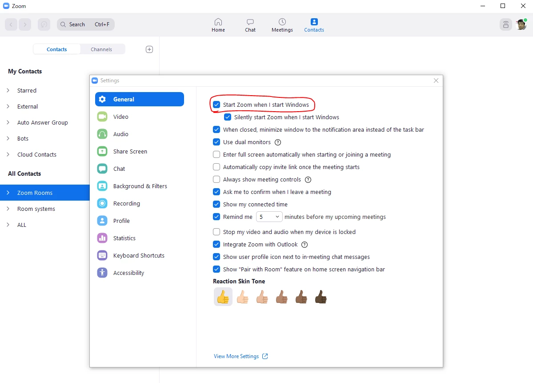Viewport: 533px width, 383px height.
Task: Enable Enter full screen automatically checkbox
Action: [x=216, y=154]
